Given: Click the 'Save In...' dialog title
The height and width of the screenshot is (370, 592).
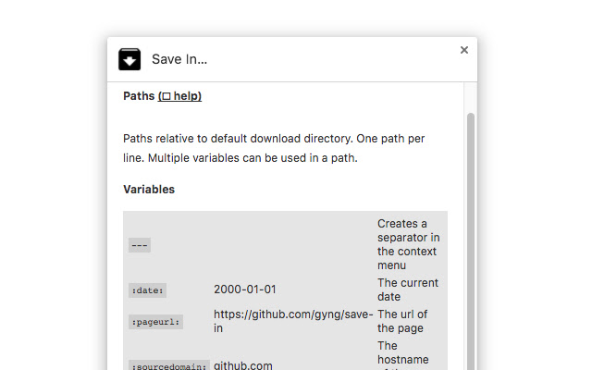Looking at the screenshot, I should [179, 60].
